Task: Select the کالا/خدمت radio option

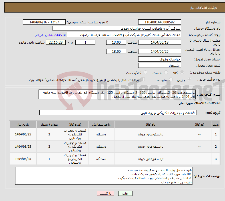Action: 145,72
